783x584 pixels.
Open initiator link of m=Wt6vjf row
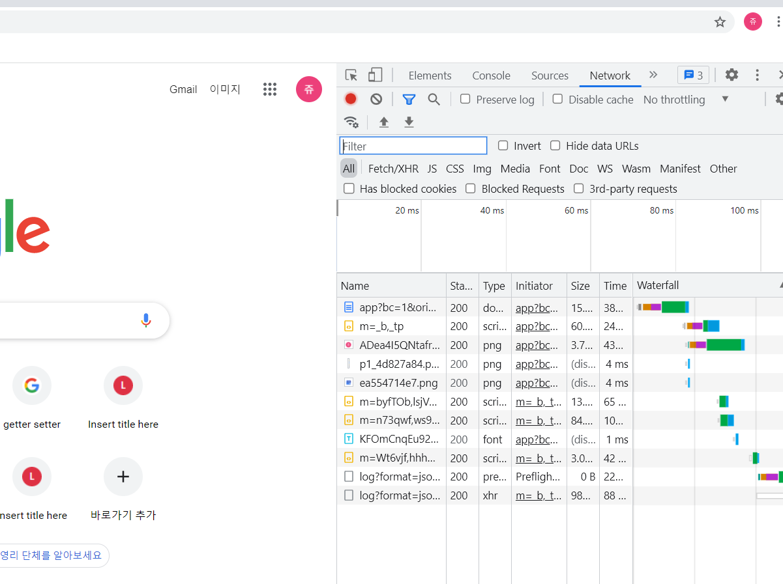(539, 458)
